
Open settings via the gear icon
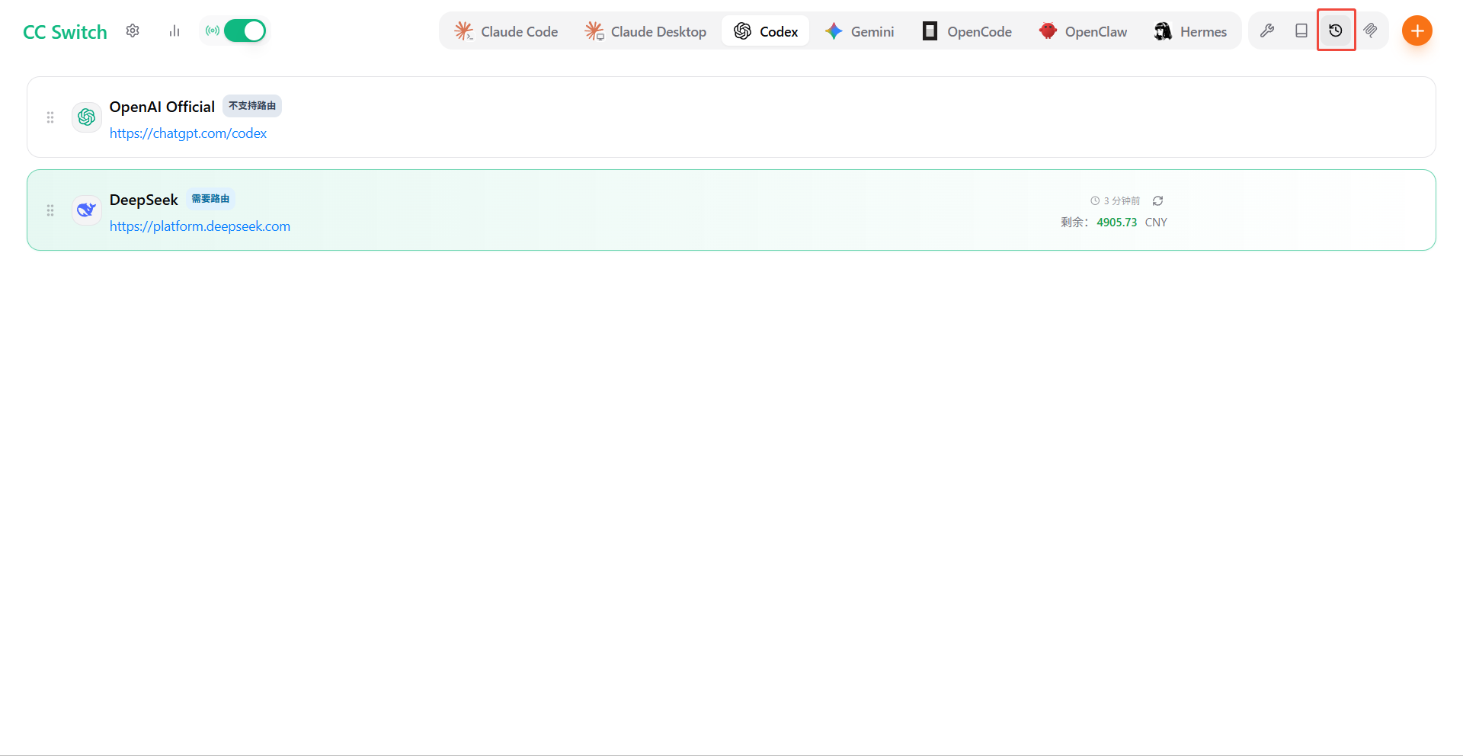(133, 30)
